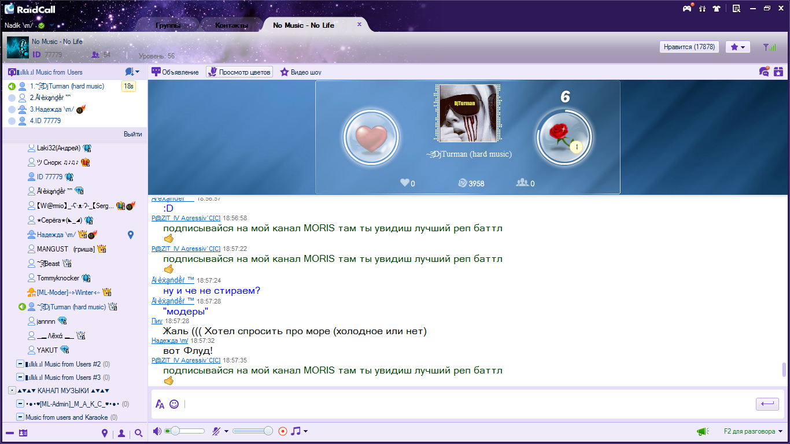Viewport: 790px width, 444px height.
Task: Click the blue location pin beside Надежда
Action: coord(131,235)
